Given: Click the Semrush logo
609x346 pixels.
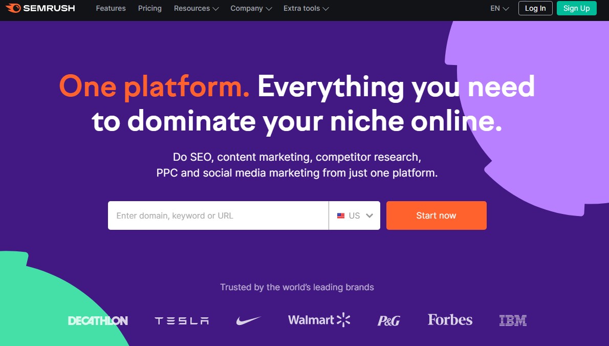Looking at the screenshot, I should (x=41, y=8).
